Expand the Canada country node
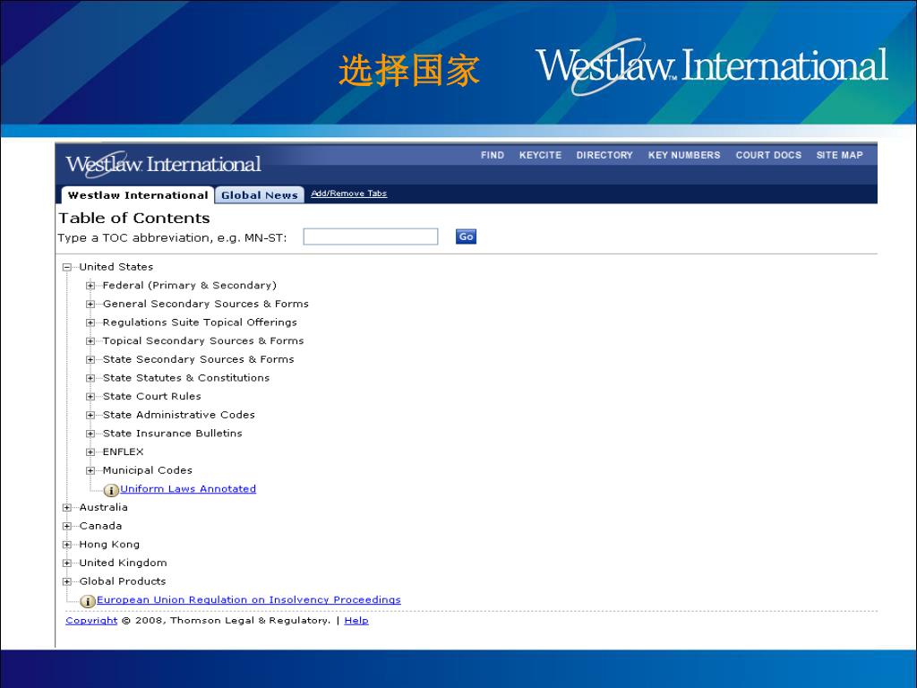The height and width of the screenshot is (688, 917). click(x=66, y=527)
